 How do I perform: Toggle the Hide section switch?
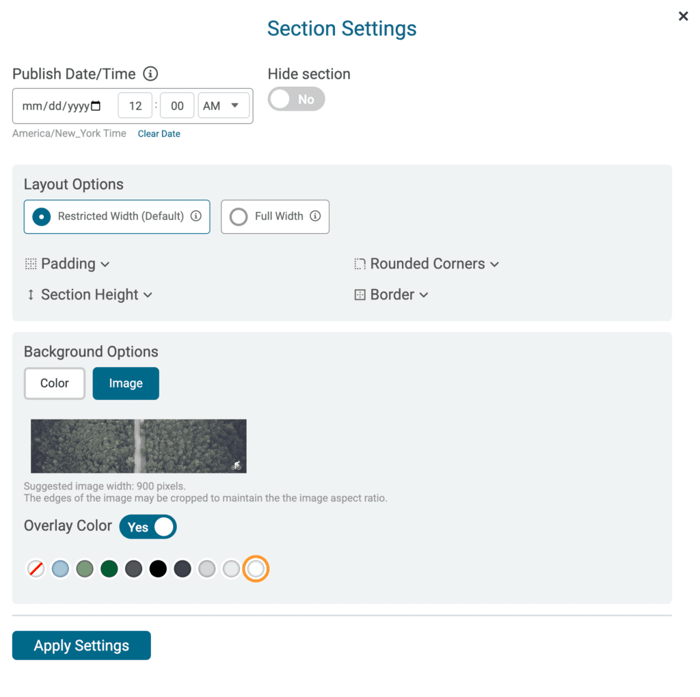pos(297,99)
